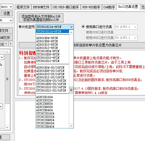Select 使用USB口进行仿真 radio button
145x141 pixels.
pos(98,32)
